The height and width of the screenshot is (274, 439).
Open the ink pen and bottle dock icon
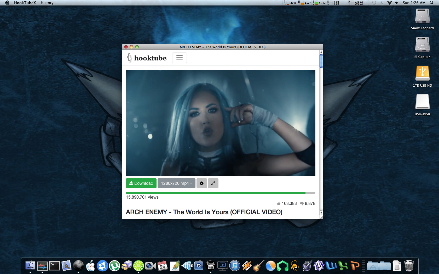[307, 266]
